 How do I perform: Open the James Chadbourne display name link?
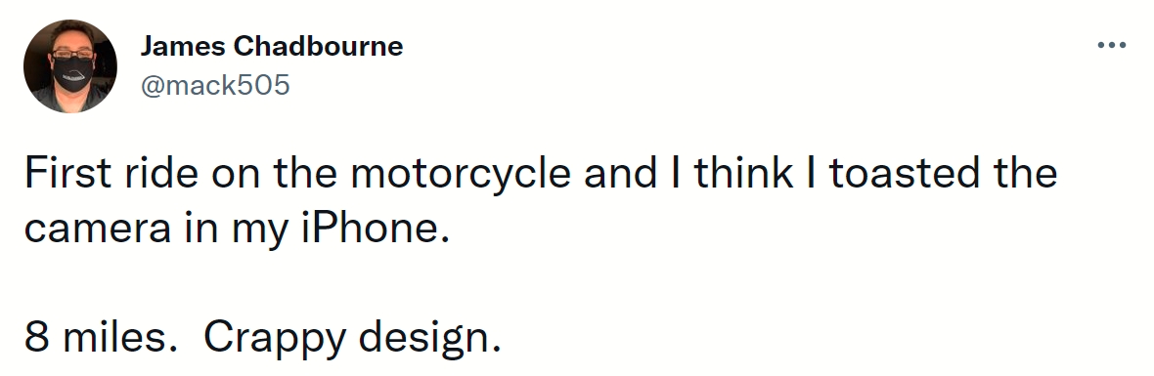click(x=272, y=46)
